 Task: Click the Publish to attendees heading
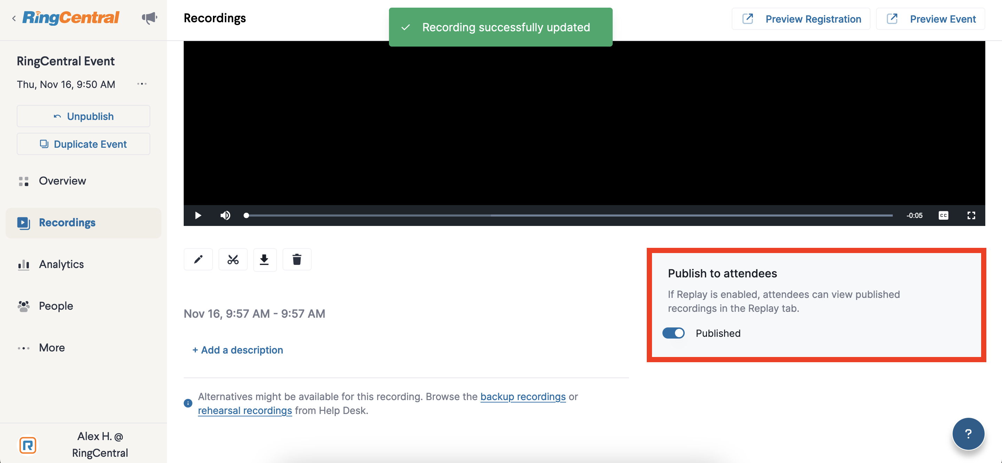722,273
